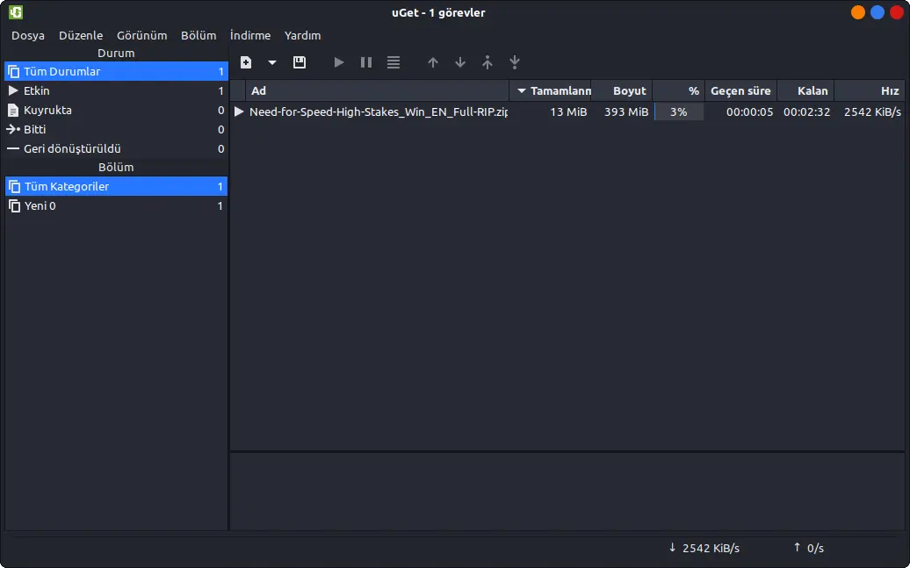910x568 pixels.
Task: Click the move to top icon
Action: (487, 62)
